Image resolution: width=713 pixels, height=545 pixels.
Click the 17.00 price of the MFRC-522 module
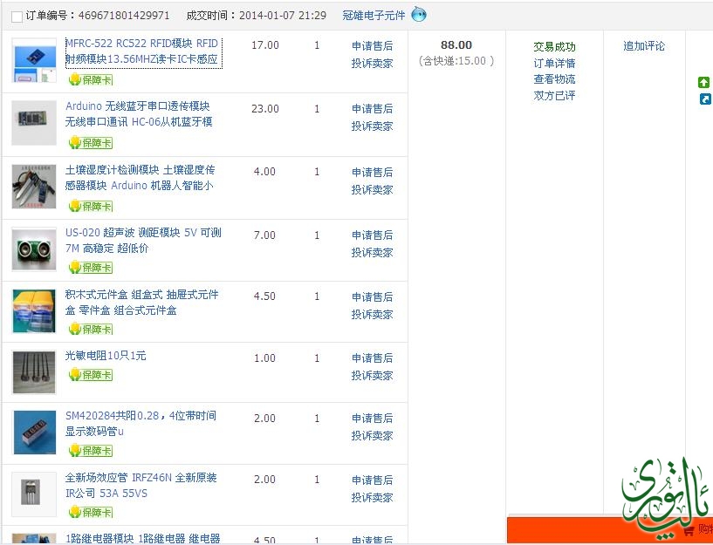265,45
